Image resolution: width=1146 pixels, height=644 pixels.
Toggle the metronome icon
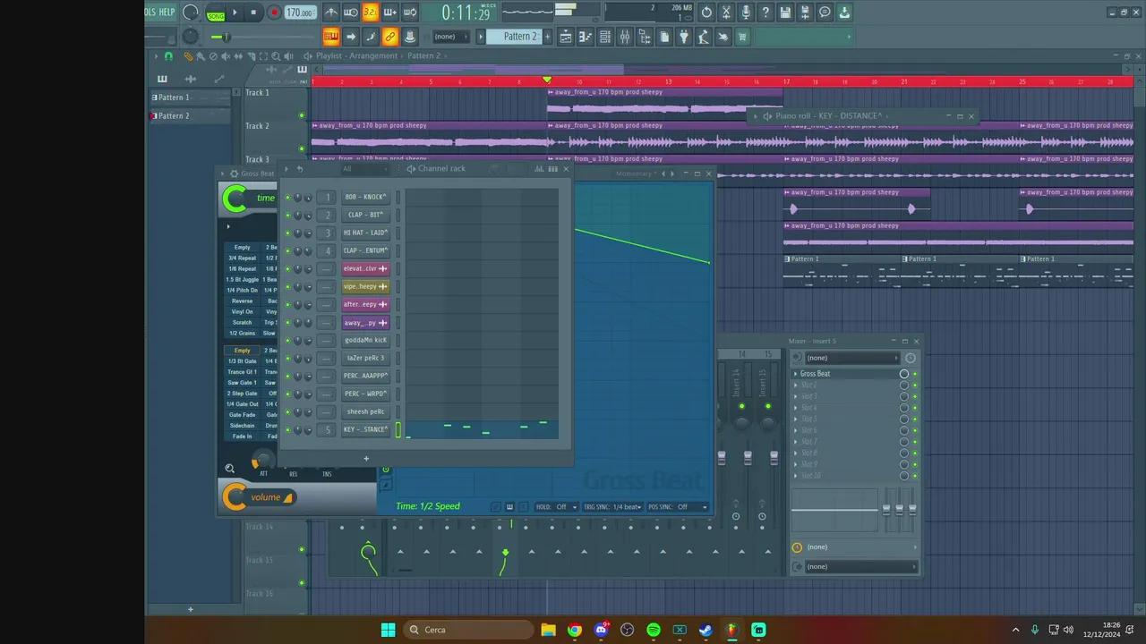pyautogui.click(x=331, y=13)
